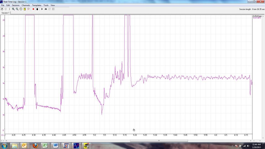
Task: Click the 4:30 time axis label
Action: (34, 135)
